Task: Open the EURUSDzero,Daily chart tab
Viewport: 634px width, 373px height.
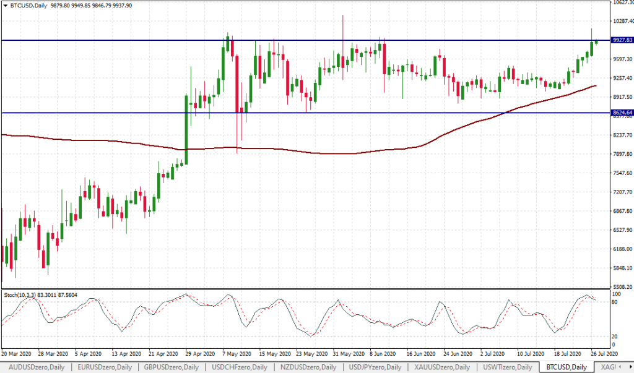Action: pyautogui.click(x=104, y=367)
